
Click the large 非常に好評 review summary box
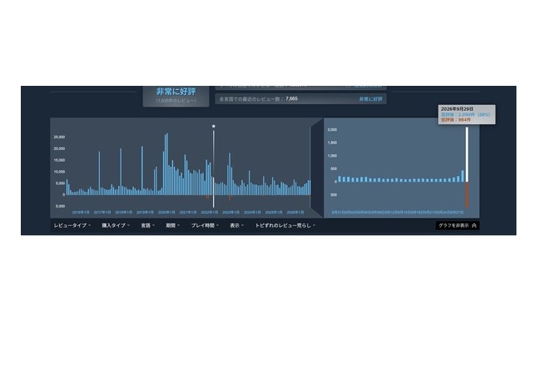[176, 96]
